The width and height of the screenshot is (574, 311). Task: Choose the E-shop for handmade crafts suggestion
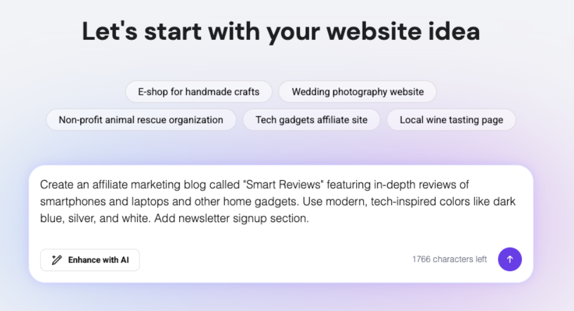[199, 92]
